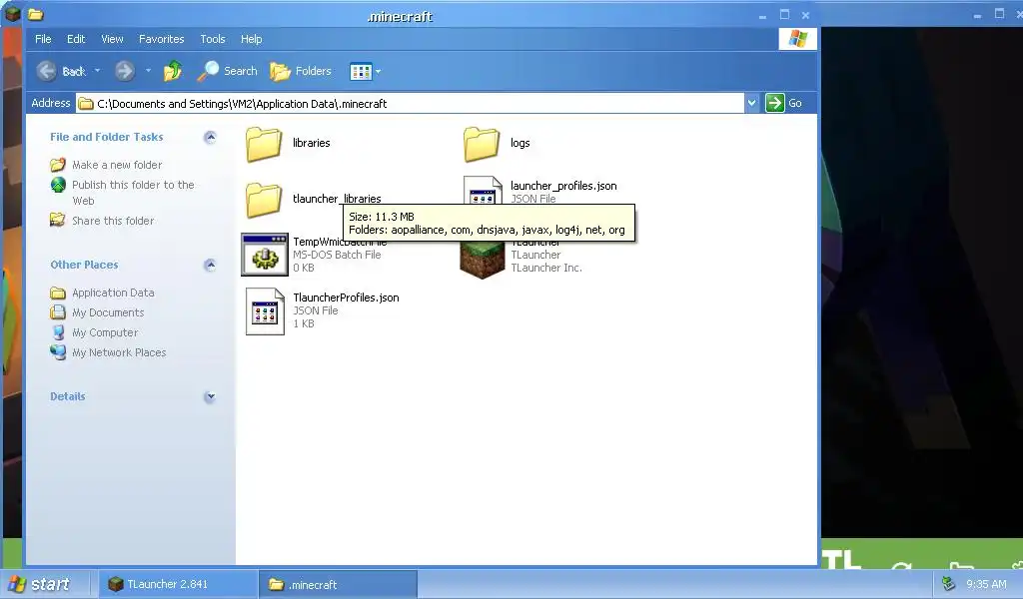The width and height of the screenshot is (1023, 599).
Task: Go back with the Back arrow
Action: click(x=61, y=71)
